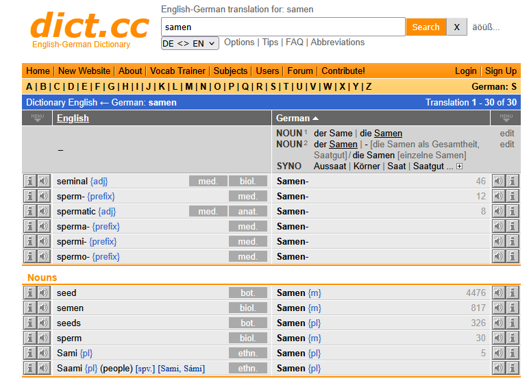The height and width of the screenshot is (383, 529).
Task: Clear the search with the X button
Action: click(457, 27)
